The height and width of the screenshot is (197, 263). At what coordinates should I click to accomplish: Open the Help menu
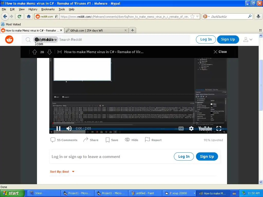pyautogui.click(x=71, y=9)
